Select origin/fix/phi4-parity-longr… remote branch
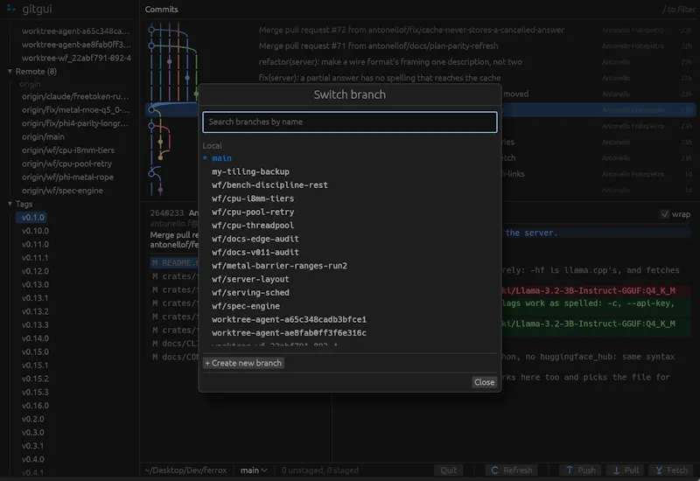This screenshot has height=481, width=700. coord(75,123)
